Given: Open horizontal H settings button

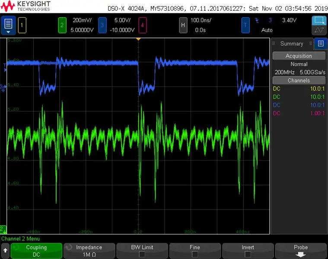Looking at the screenshot, I should click(183, 25).
